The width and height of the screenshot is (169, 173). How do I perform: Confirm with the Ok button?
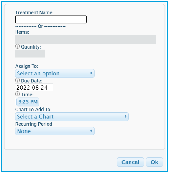coord(154,162)
